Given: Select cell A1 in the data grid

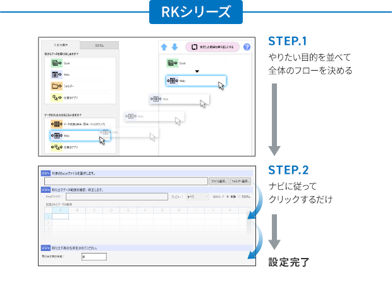Looking at the screenshot, I should (x=59, y=215).
